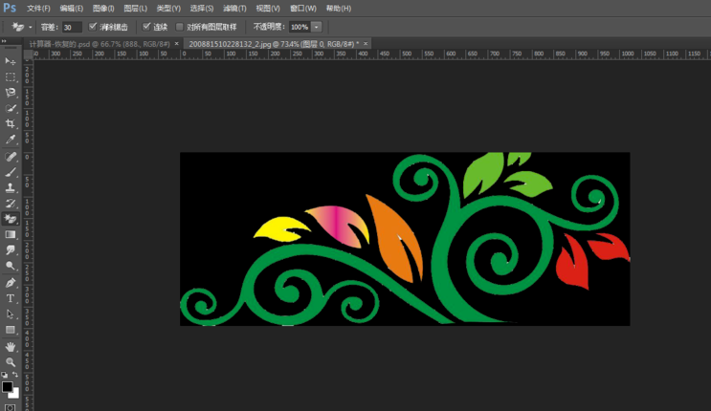The height and width of the screenshot is (411, 711).
Task: Click the Ps application logo
Action: pos(10,8)
